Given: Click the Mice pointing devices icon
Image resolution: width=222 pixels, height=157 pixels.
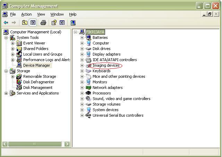Looking at the screenshot, I should click(x=88, y=76).
